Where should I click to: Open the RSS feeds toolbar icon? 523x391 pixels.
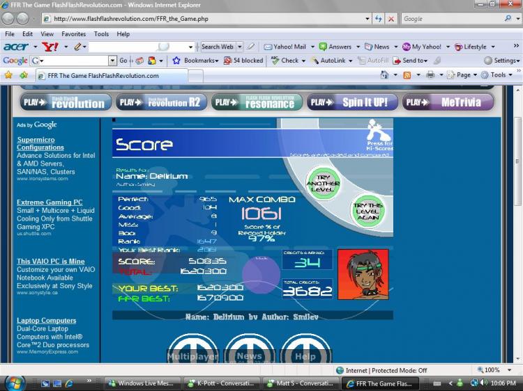[x=407, y=75]
